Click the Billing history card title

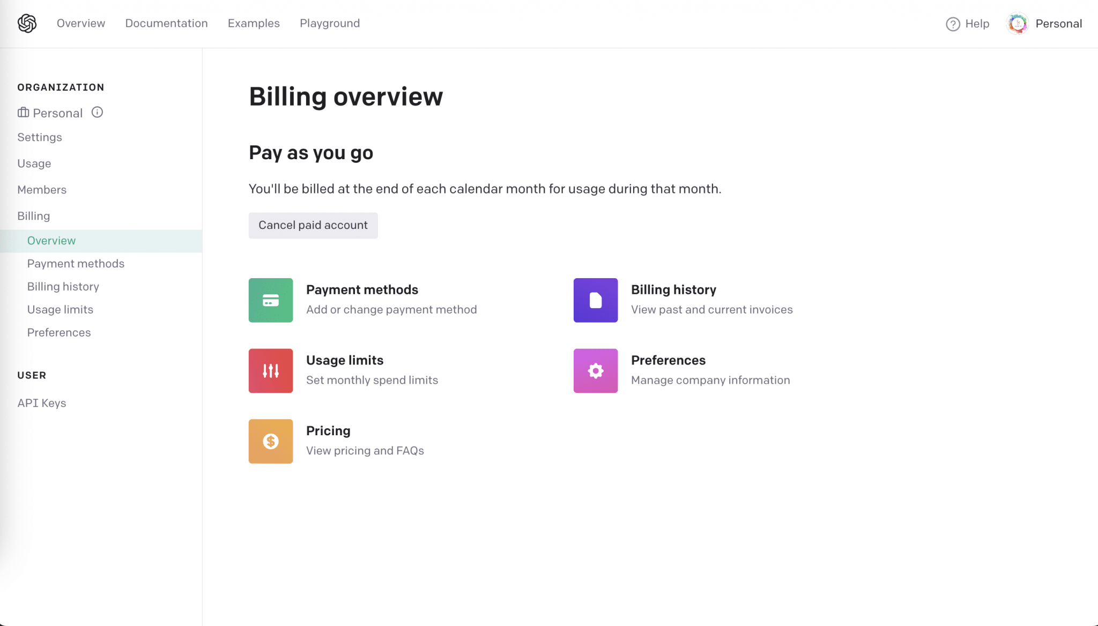673,289
